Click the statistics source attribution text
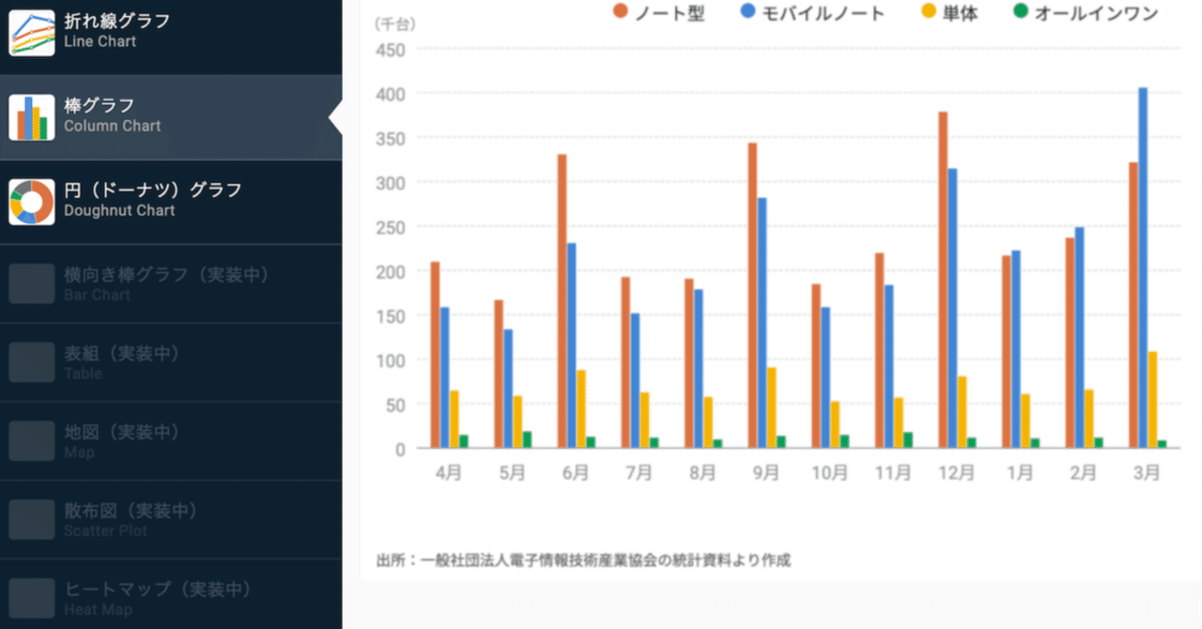 (582, 559)
